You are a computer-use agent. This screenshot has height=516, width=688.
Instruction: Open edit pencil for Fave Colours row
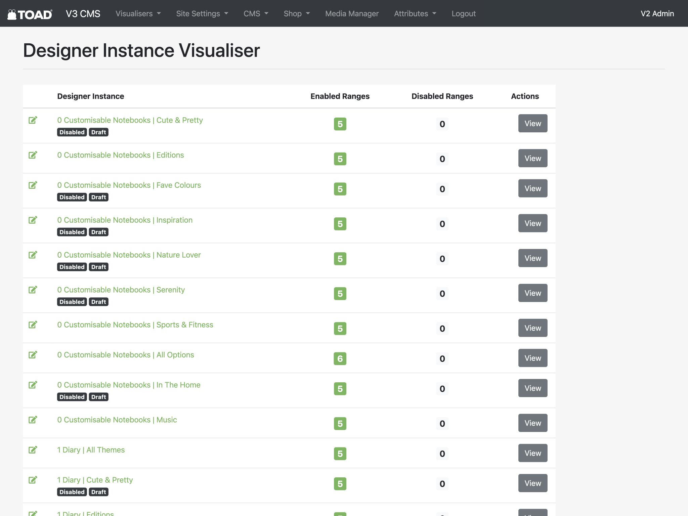(33, 185)
